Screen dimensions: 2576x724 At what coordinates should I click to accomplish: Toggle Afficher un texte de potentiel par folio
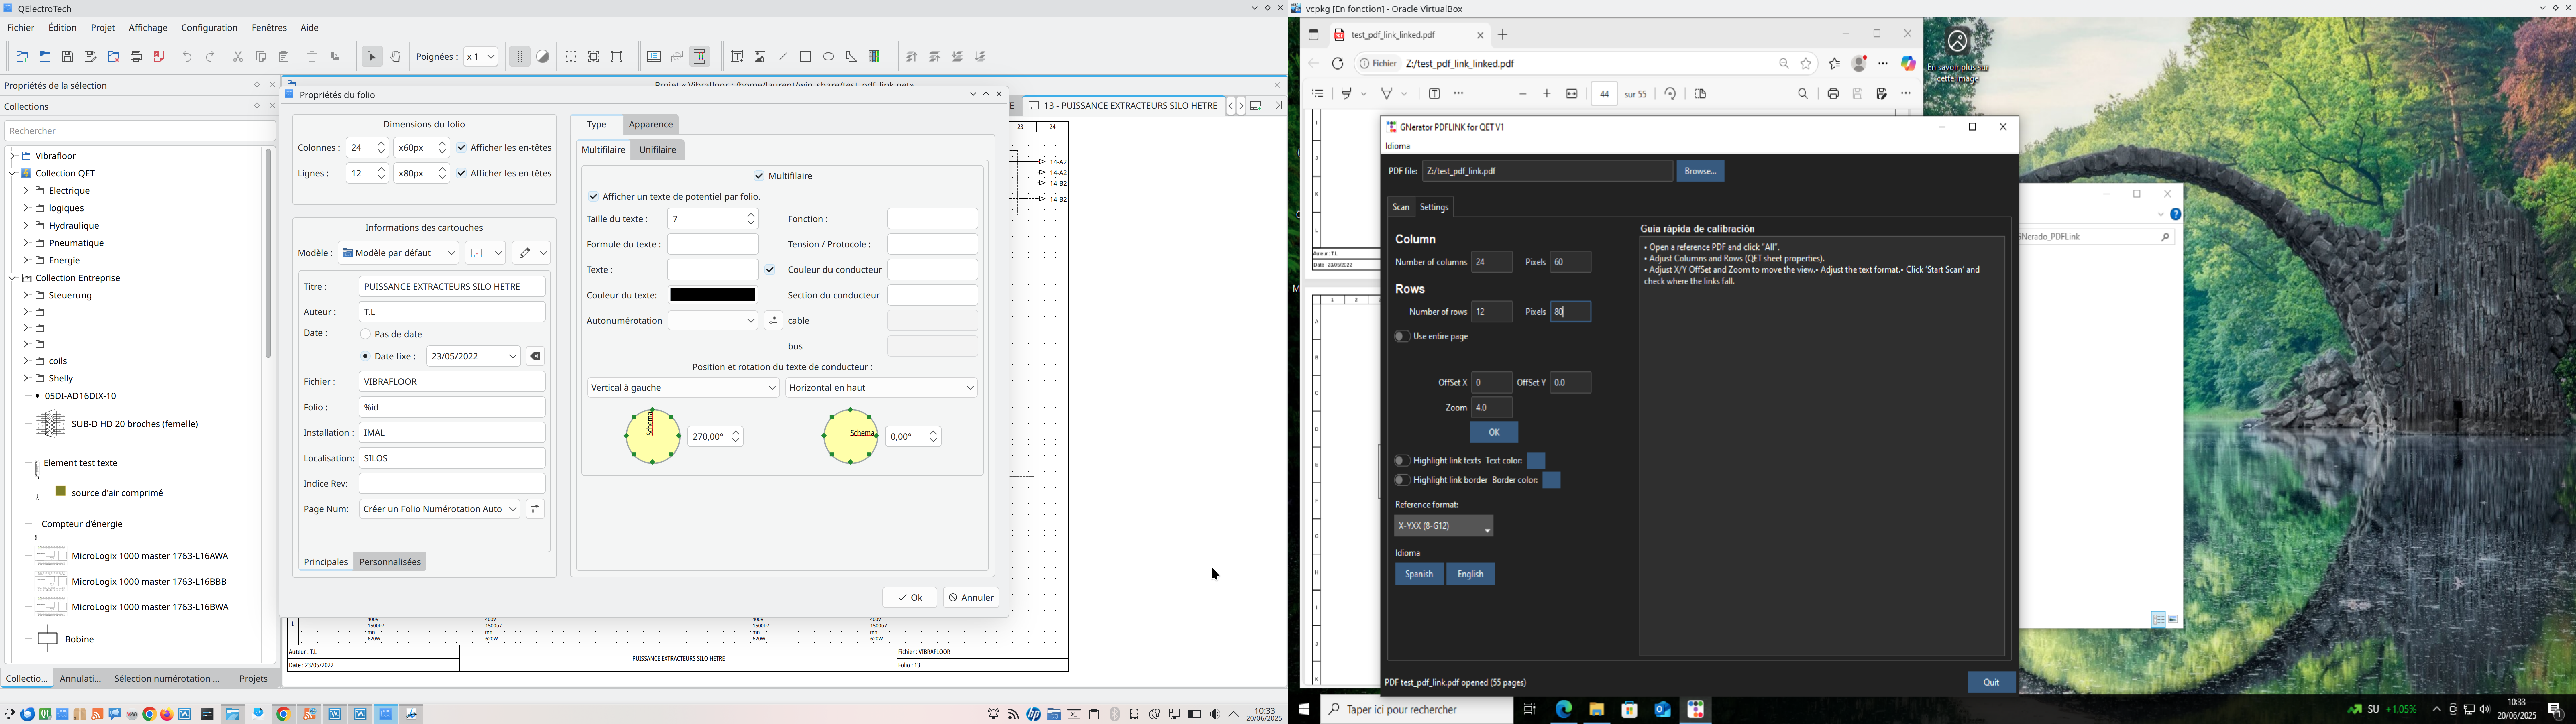coord(594,197)
